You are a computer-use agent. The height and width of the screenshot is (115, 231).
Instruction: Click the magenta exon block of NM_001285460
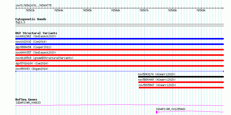coord(157,112)
